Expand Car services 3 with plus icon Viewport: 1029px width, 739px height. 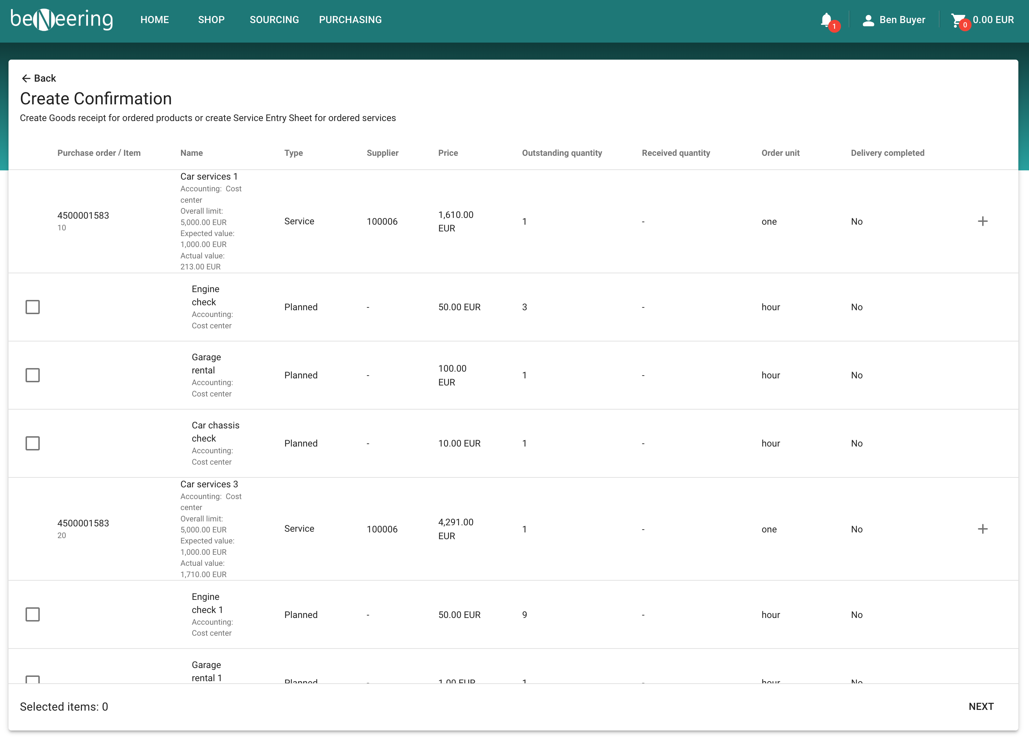(x=982, y=529)
